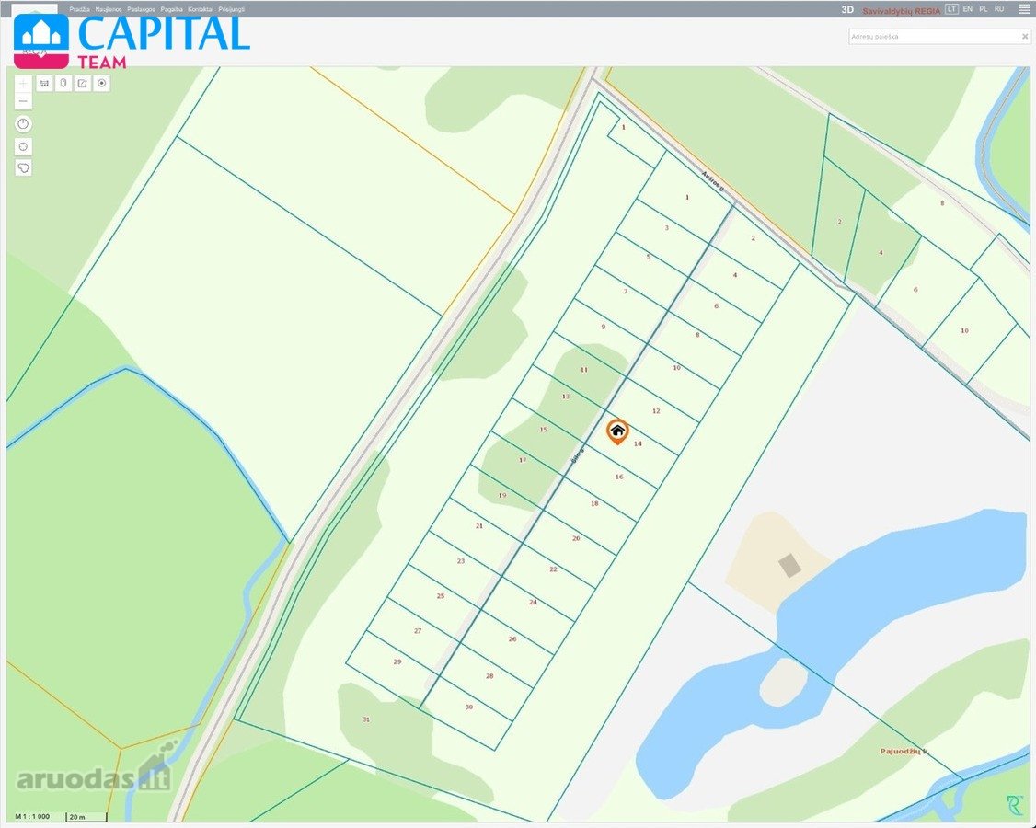Select the place marker pin tool
This screenshot has width=1036, height=828.
pyautogui.click(x=63, y=84)
